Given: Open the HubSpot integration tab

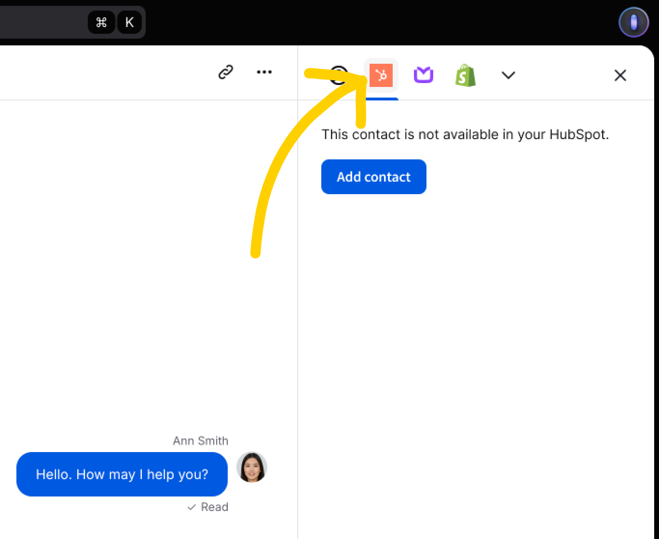Looking at the screenshot, I should point(381,75).
